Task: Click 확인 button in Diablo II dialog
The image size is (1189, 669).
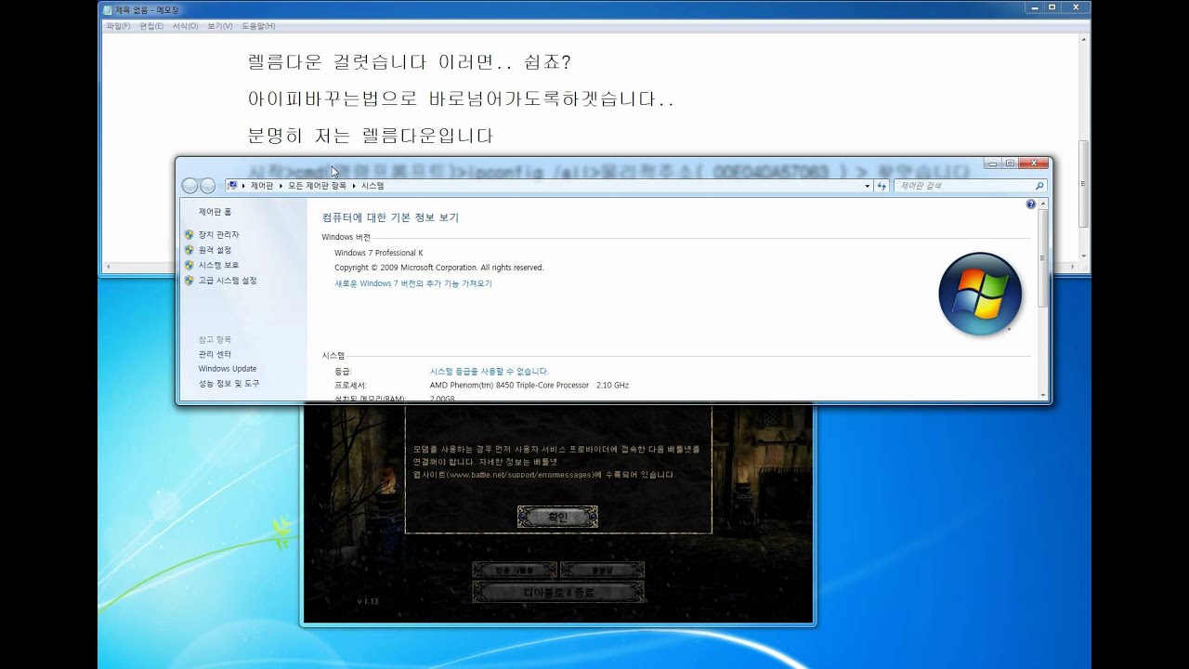Action: tap(557, 517)
